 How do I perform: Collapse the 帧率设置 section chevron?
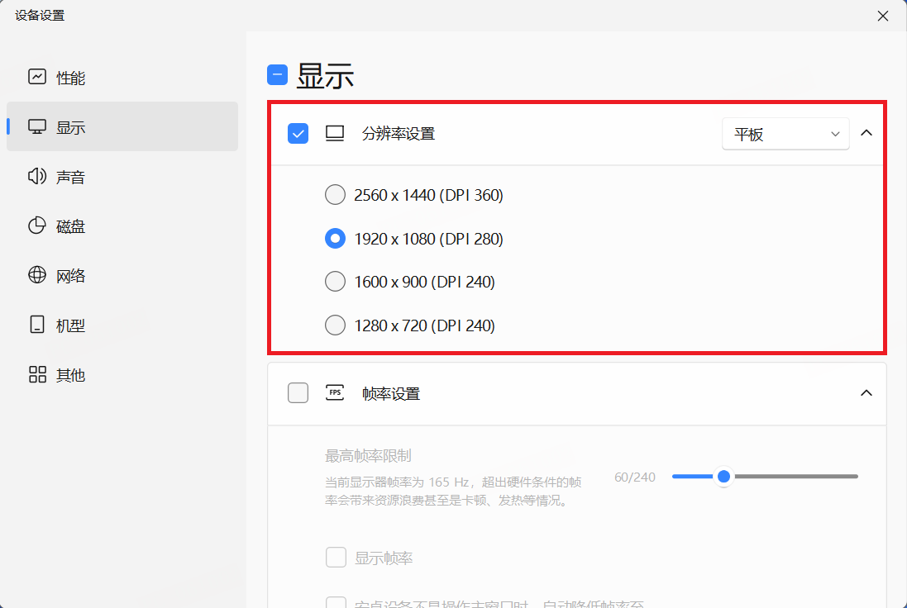(x=866, y=393)
